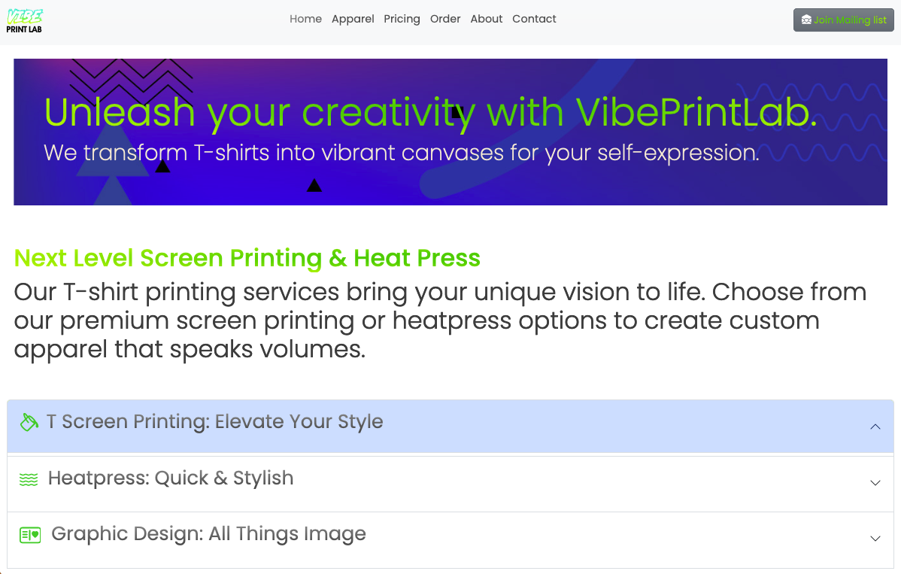This screenshot has width=901, height=574.
Task: Click the wavy lines icon beside Heatpress
Action: coord(29,479)
